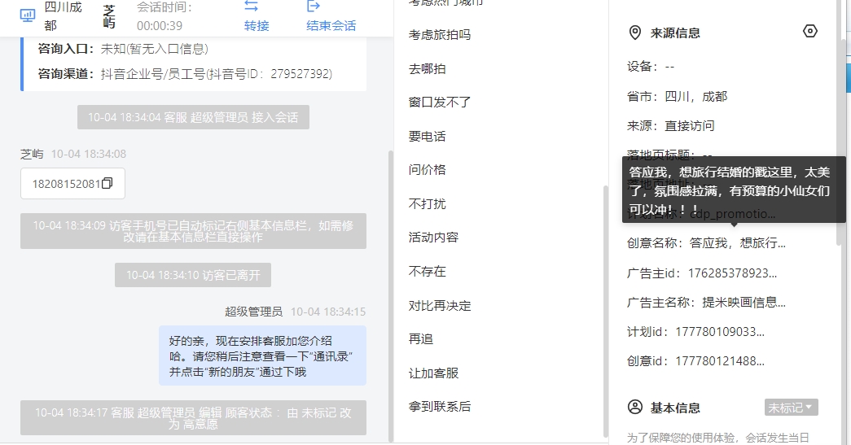Click the session time 00:00:39
851x445 pixels.
(160, 25)
